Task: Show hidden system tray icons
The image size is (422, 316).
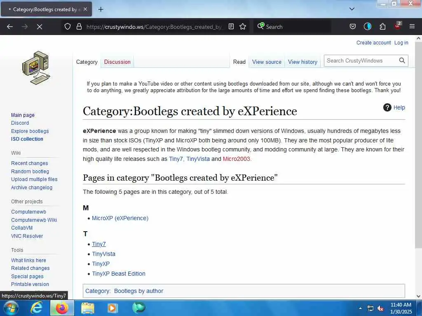Action: pos(360,308)
